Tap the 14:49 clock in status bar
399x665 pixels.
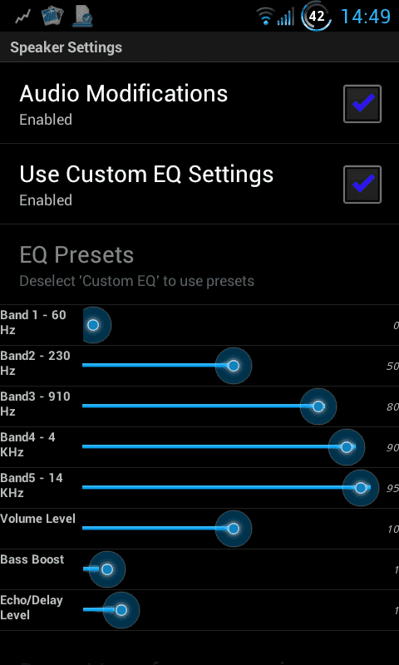pos(366,17)
